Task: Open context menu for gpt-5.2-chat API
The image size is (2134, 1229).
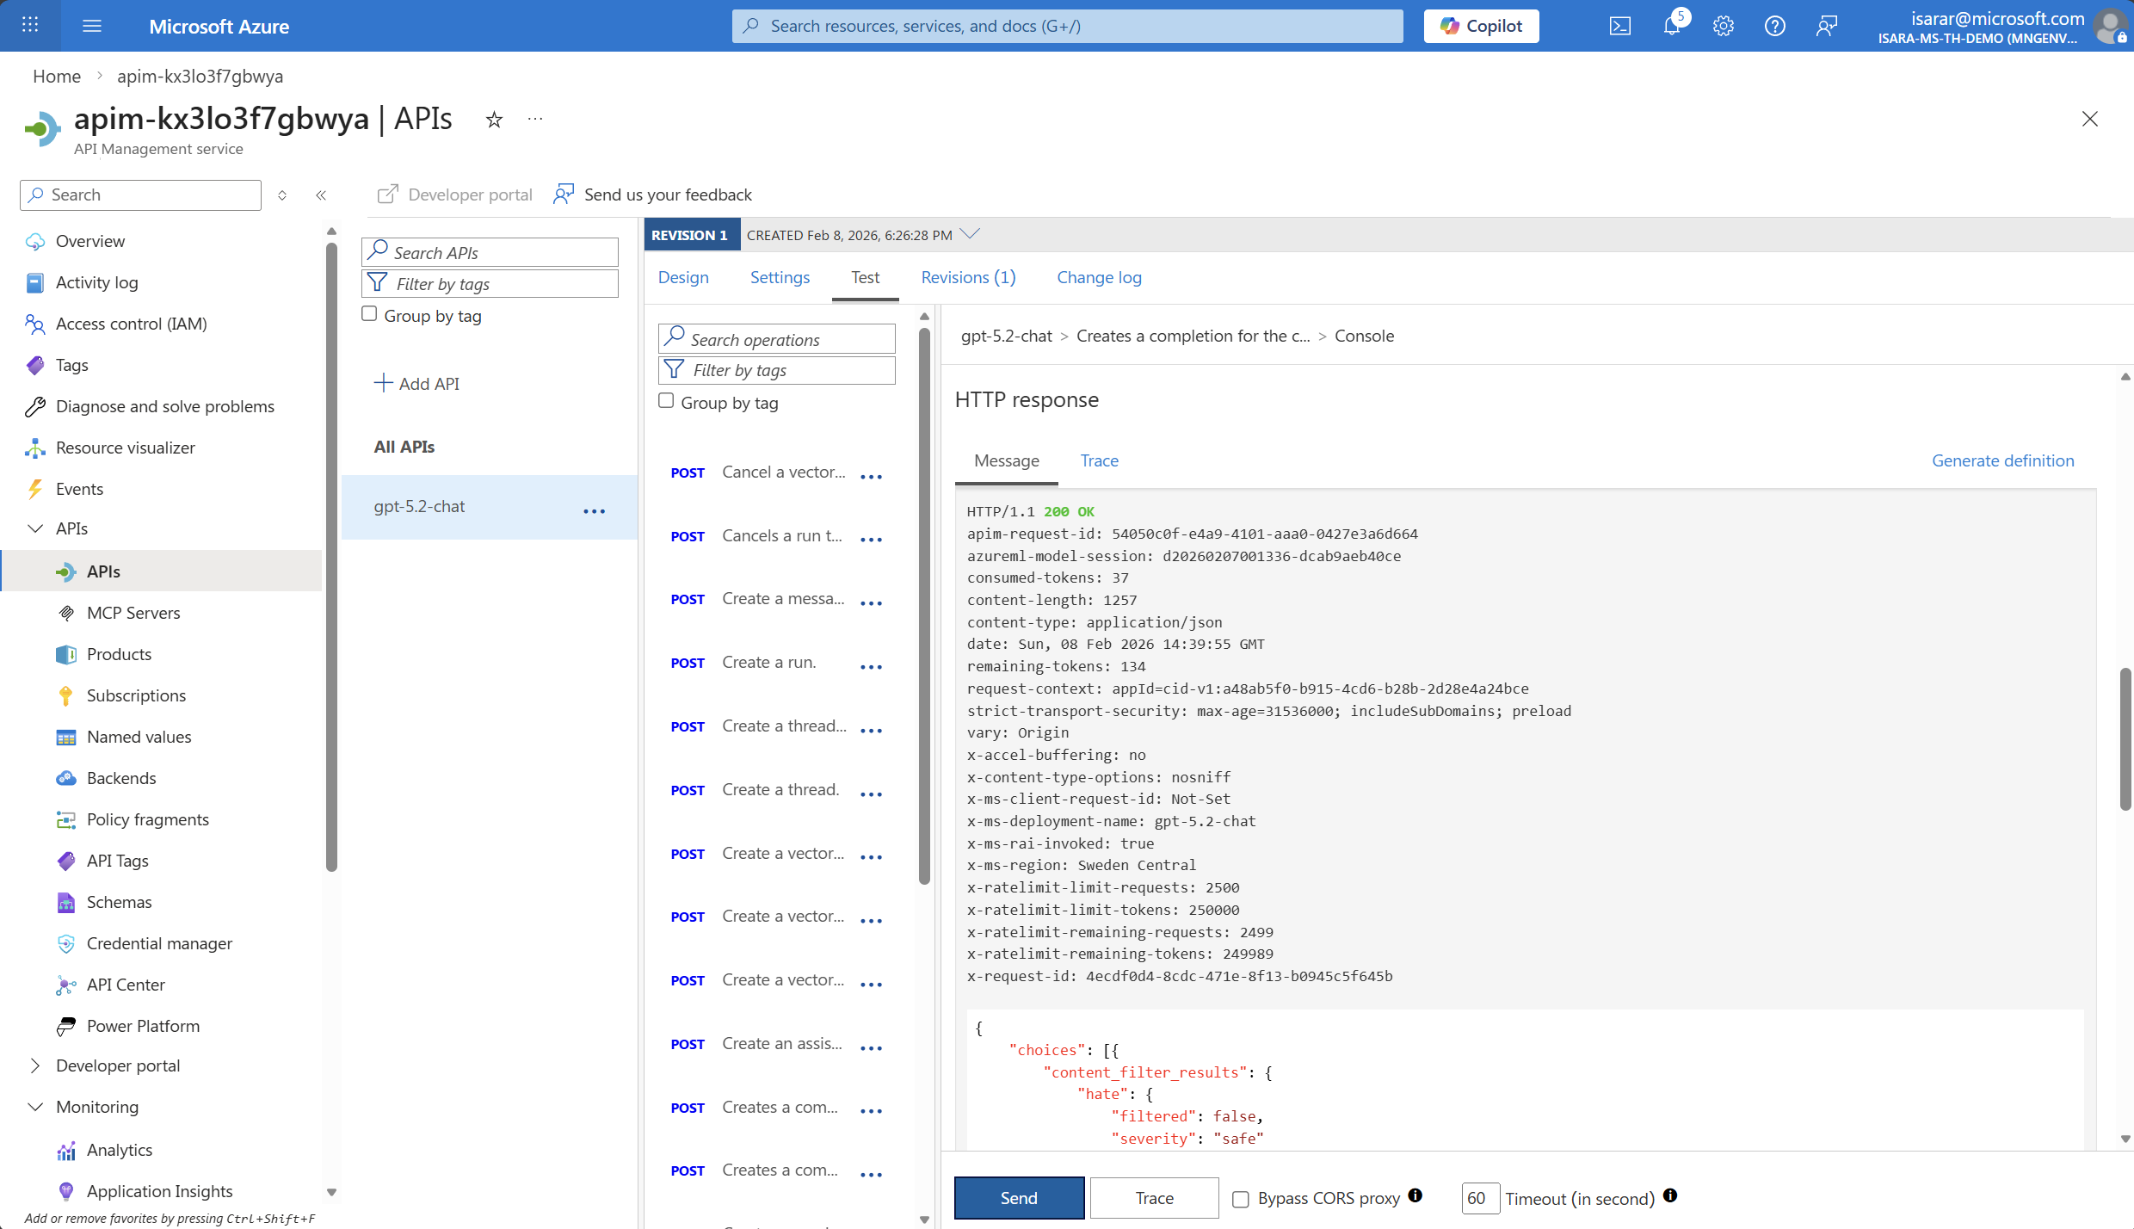Action: point(595,510)
